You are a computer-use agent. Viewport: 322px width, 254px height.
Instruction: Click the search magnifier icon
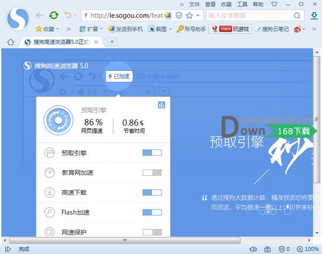coord(297,16)
